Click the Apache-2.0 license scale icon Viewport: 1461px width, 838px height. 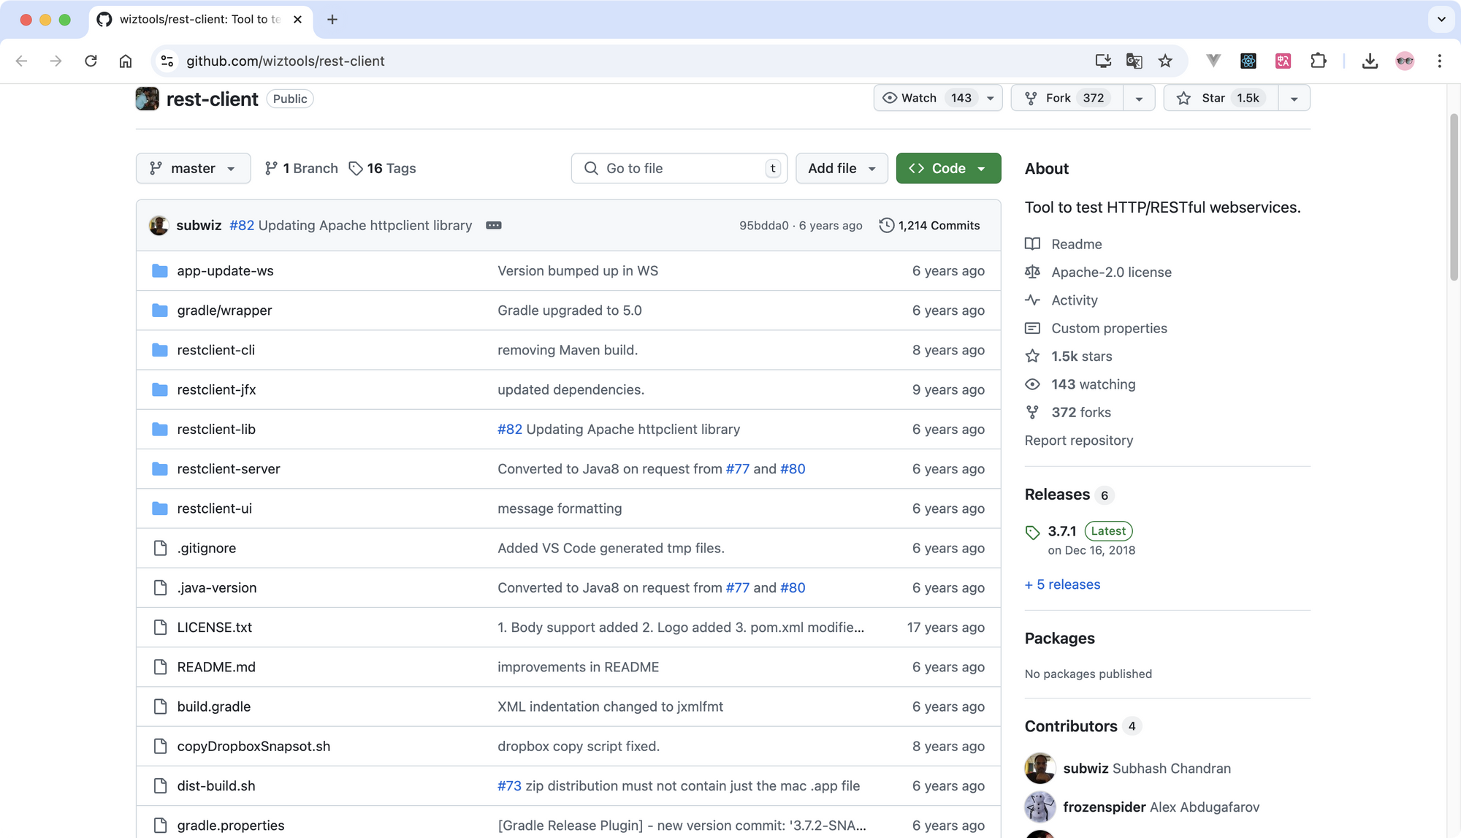pyautogui.click(x=1034, y=272)
